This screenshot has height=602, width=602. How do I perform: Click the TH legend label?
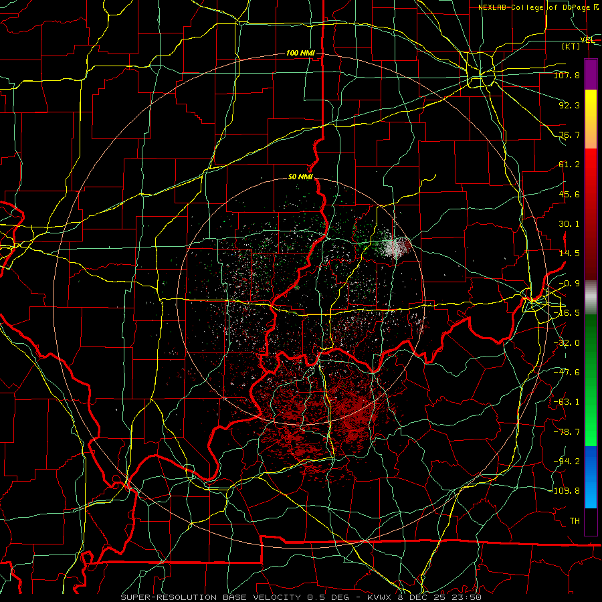575,520
